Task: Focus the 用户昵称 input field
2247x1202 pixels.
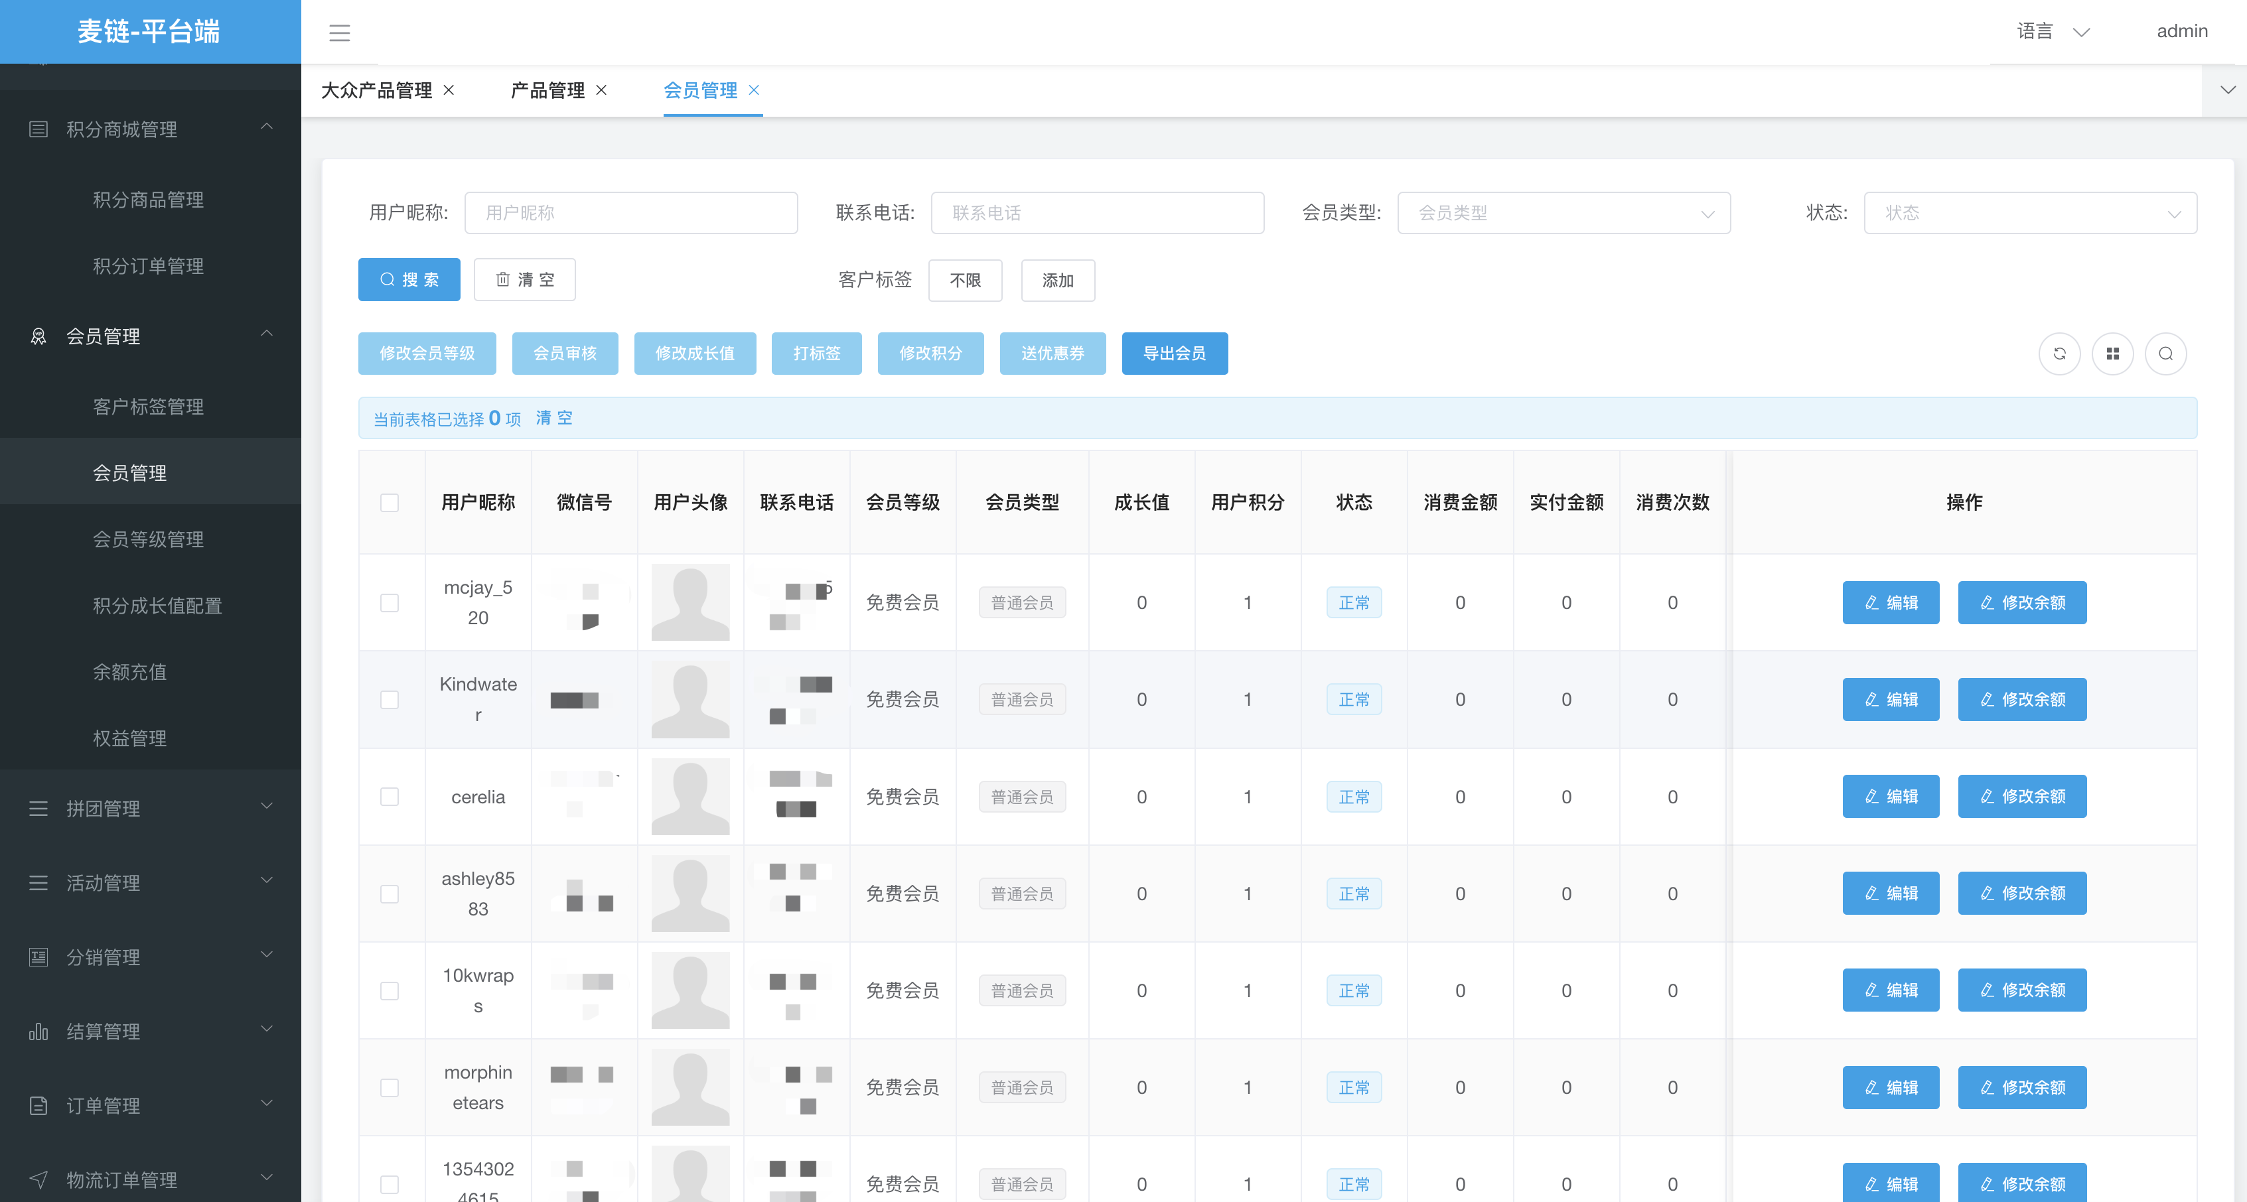Action: coord(630,213)
